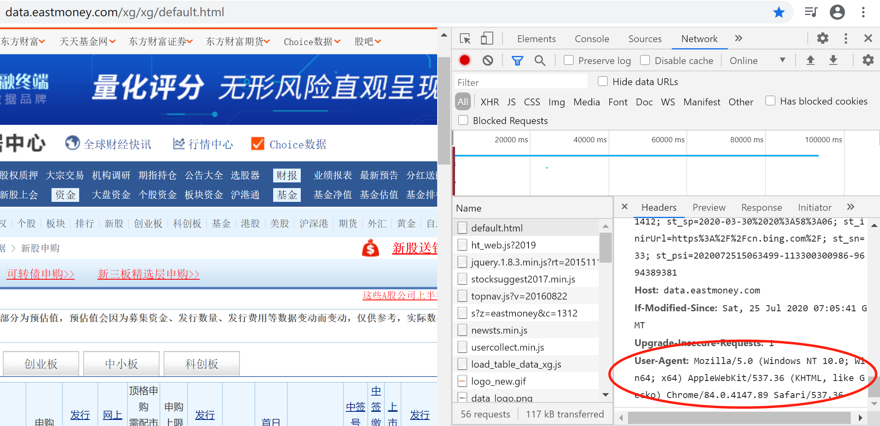The width and height of the screenshot is (880, 426).
Task: Open the 全球财经快讯 link
Action: point(118,144)
